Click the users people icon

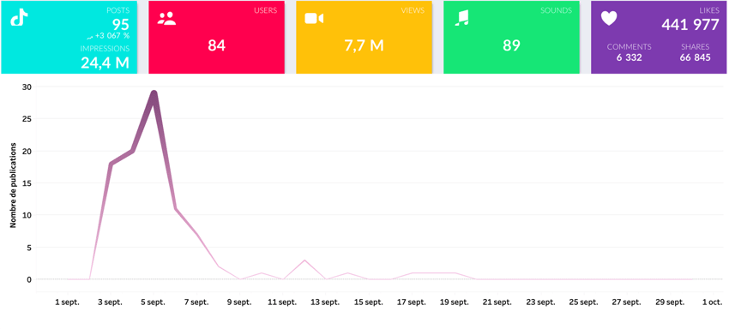point(166,19)
